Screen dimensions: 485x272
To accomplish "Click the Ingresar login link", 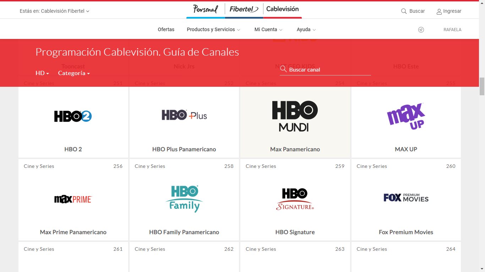I will pyautogui.click(x=452, y=11).
